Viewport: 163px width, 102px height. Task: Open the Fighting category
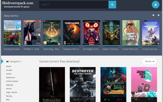coord(9,85)
